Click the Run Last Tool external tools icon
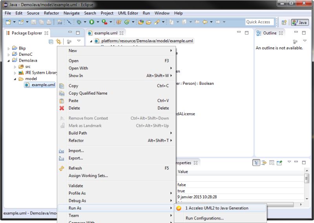 [104, 22]
